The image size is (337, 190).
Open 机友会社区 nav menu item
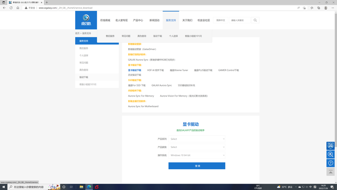coord(204,20)
